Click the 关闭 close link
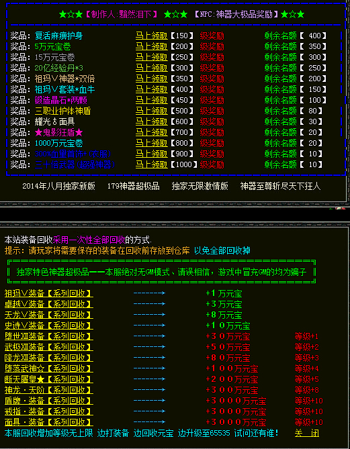The width and height of the screenshot is (350, 449). (x=307, y=433)
